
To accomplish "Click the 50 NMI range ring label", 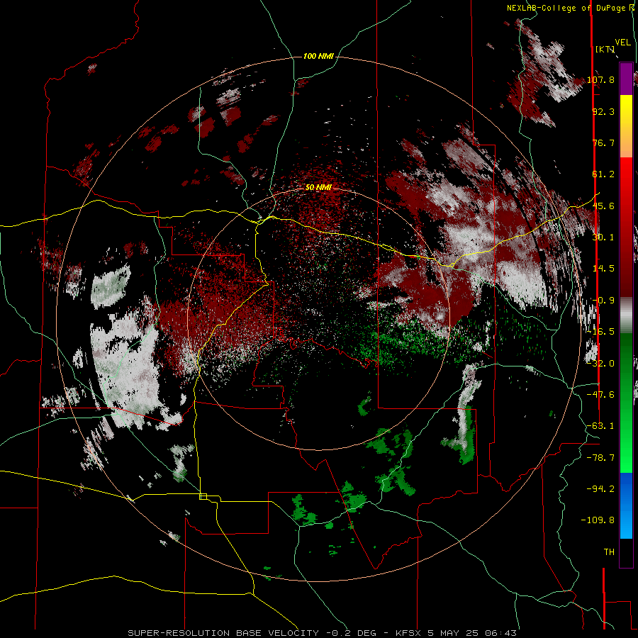I will [x=318, y=188].
